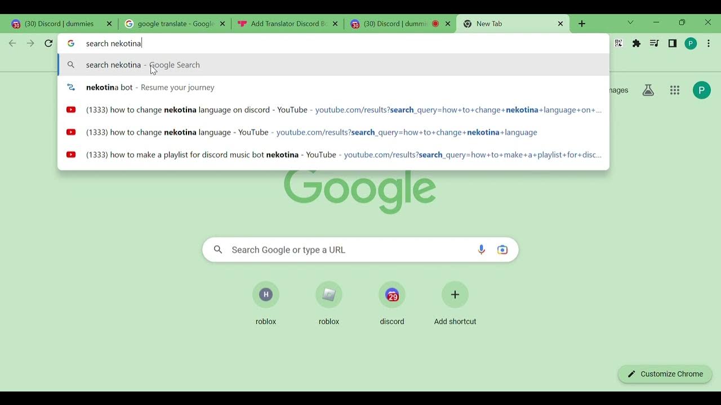Open the Chrome profile P avatar in the toolbar
The width and height of the screenshot is (721, 405).
tap(691, 43)
